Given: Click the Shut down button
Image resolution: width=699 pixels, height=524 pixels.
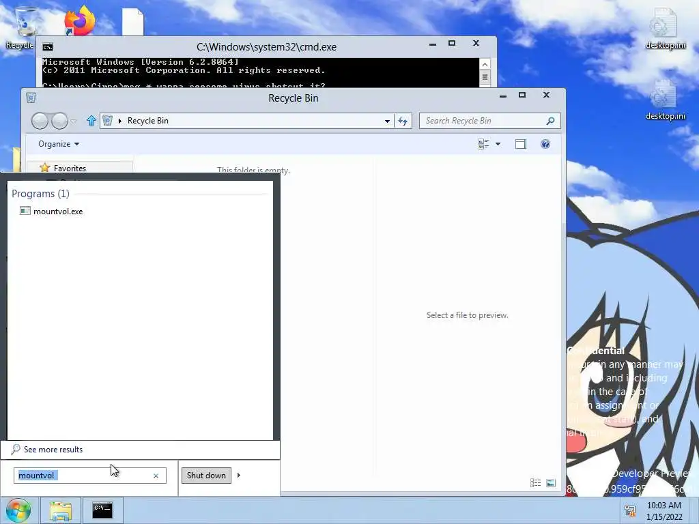Looking at the screenshot, I should (x=206, y=476).
